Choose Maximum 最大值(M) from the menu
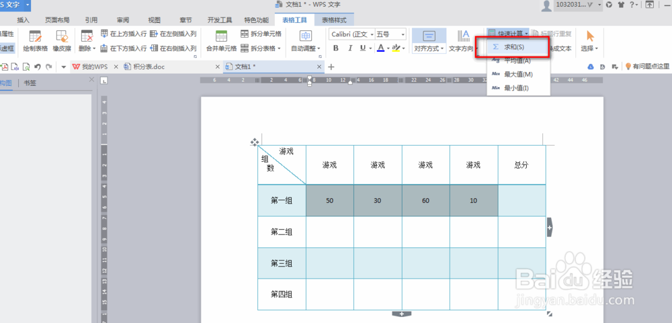 coord(518,74)
